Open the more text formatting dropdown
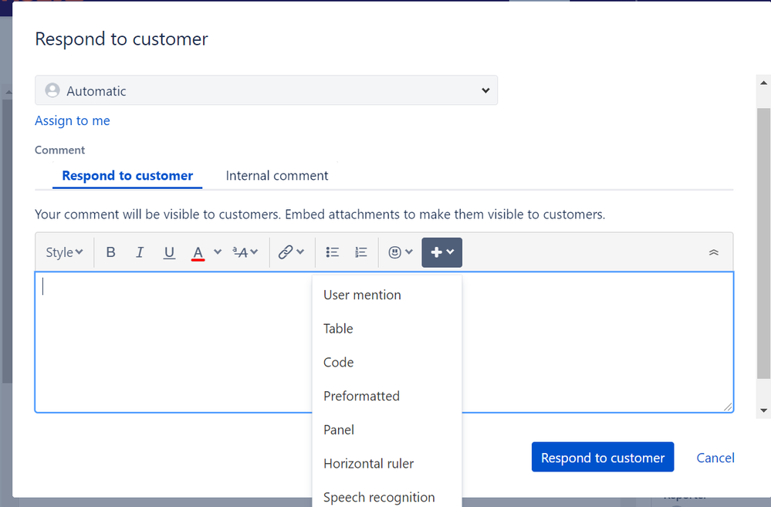Viewport: 771px width, 507px height. (x=245, y=252)
